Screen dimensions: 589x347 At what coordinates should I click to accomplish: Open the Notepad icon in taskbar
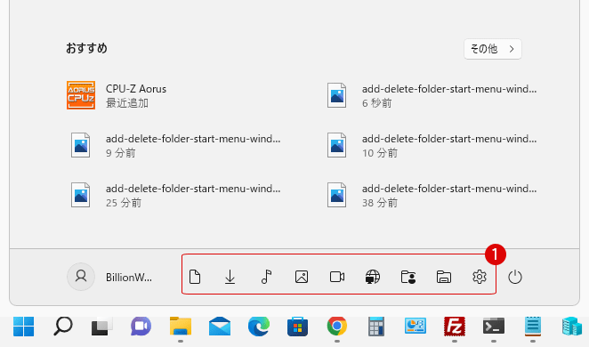[533, 327]
